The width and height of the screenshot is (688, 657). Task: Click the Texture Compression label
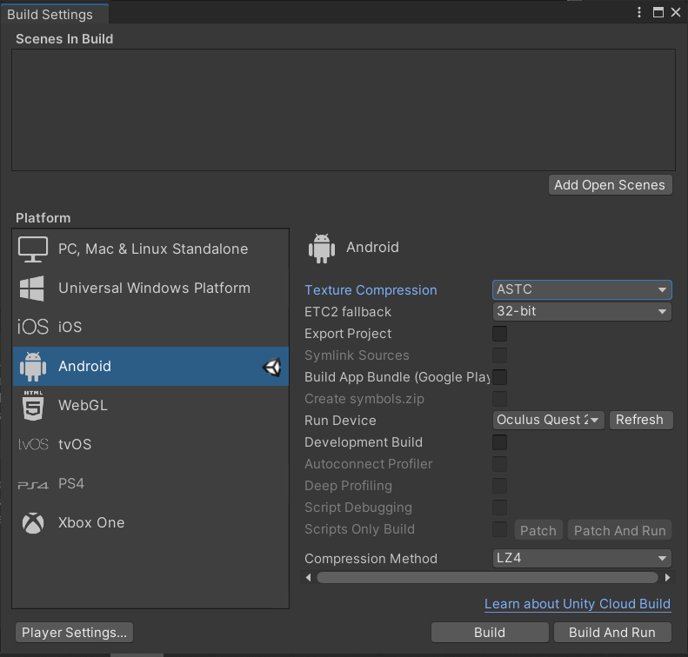(371, 290)
